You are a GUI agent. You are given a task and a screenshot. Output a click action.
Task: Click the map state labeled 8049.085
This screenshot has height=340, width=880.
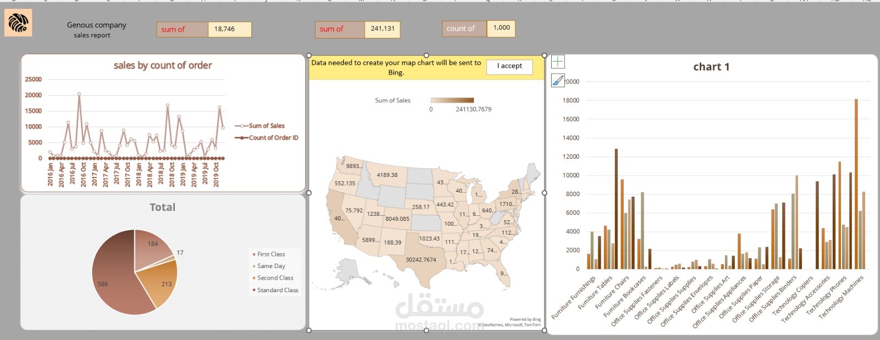click(x=397, y=219)
